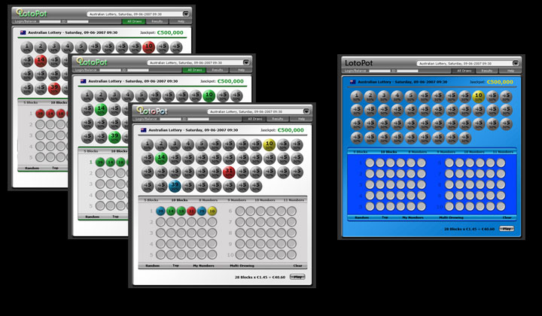Deselect green ball 39 in middle window
Viewport: 542px width, 316px height.
click(114, 137)
